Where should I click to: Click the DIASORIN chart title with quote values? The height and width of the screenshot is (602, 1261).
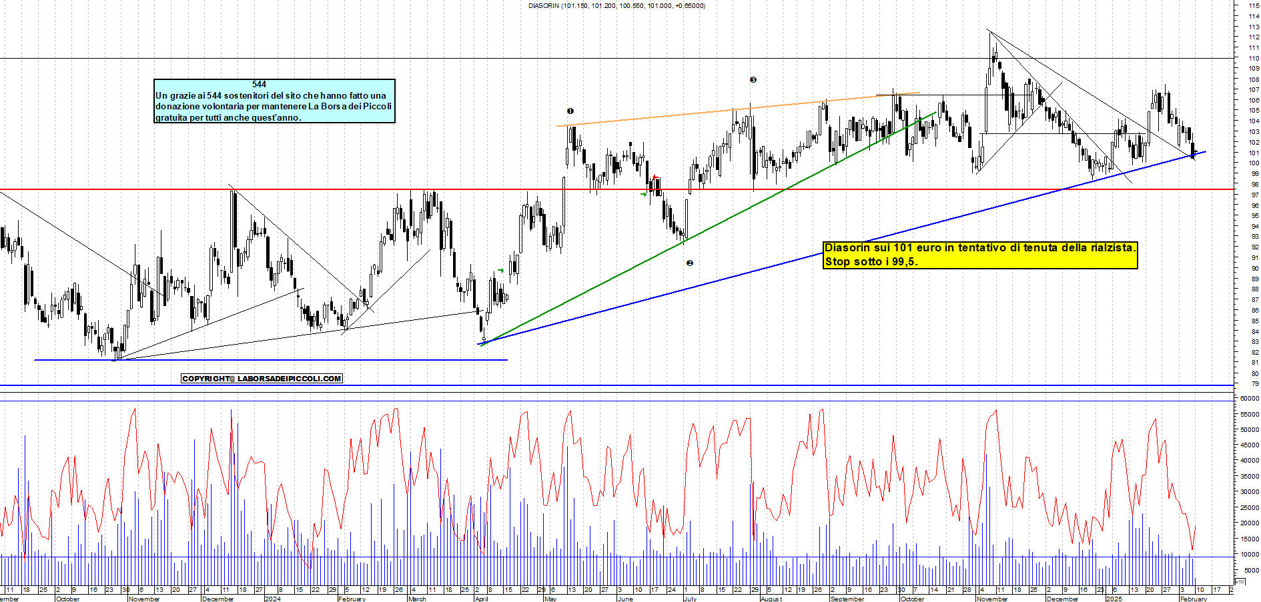tap(616, 5)
